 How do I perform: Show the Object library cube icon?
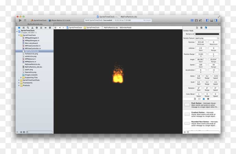204,99
